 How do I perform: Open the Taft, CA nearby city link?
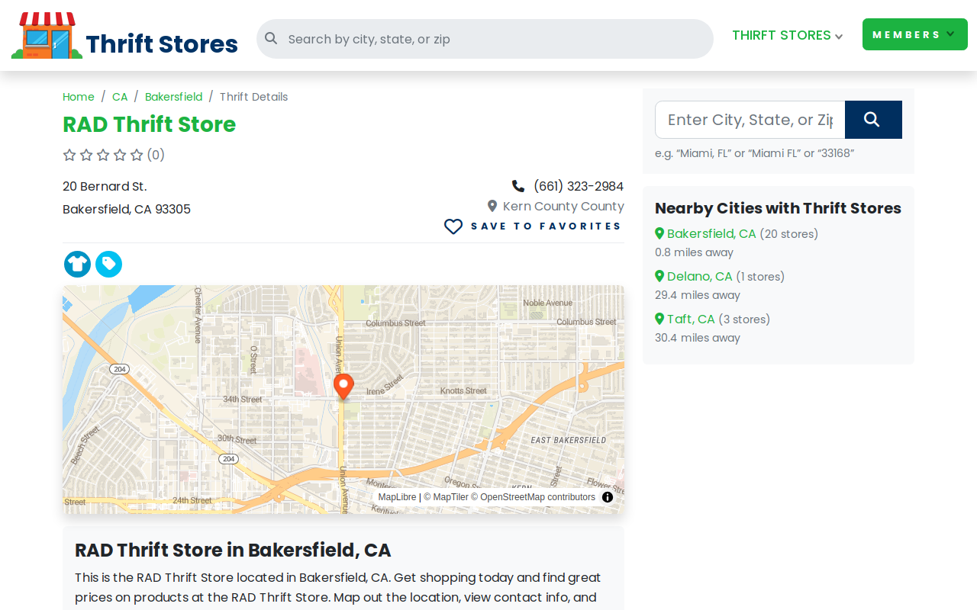[x=691, y=319]
